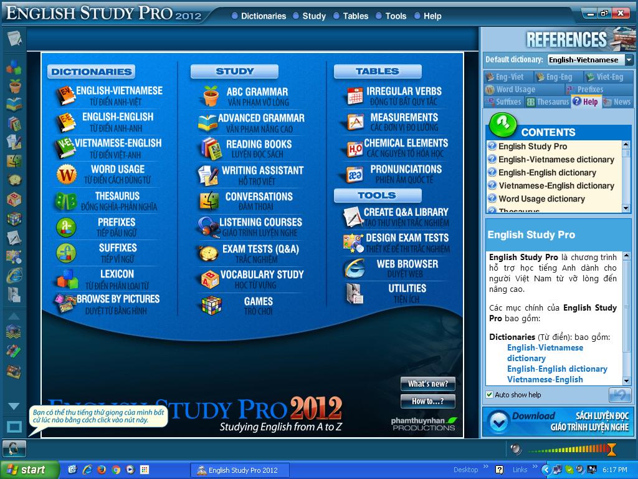Click the voice recording headset button
This screenshot has height=479, width=638.
click(14, 448)
